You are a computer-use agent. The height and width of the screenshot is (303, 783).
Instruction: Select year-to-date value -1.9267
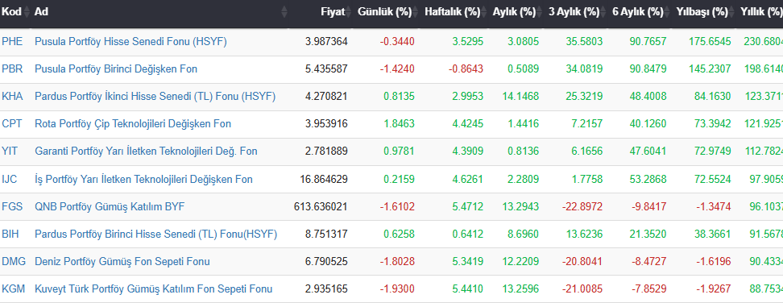coord(713,288)
